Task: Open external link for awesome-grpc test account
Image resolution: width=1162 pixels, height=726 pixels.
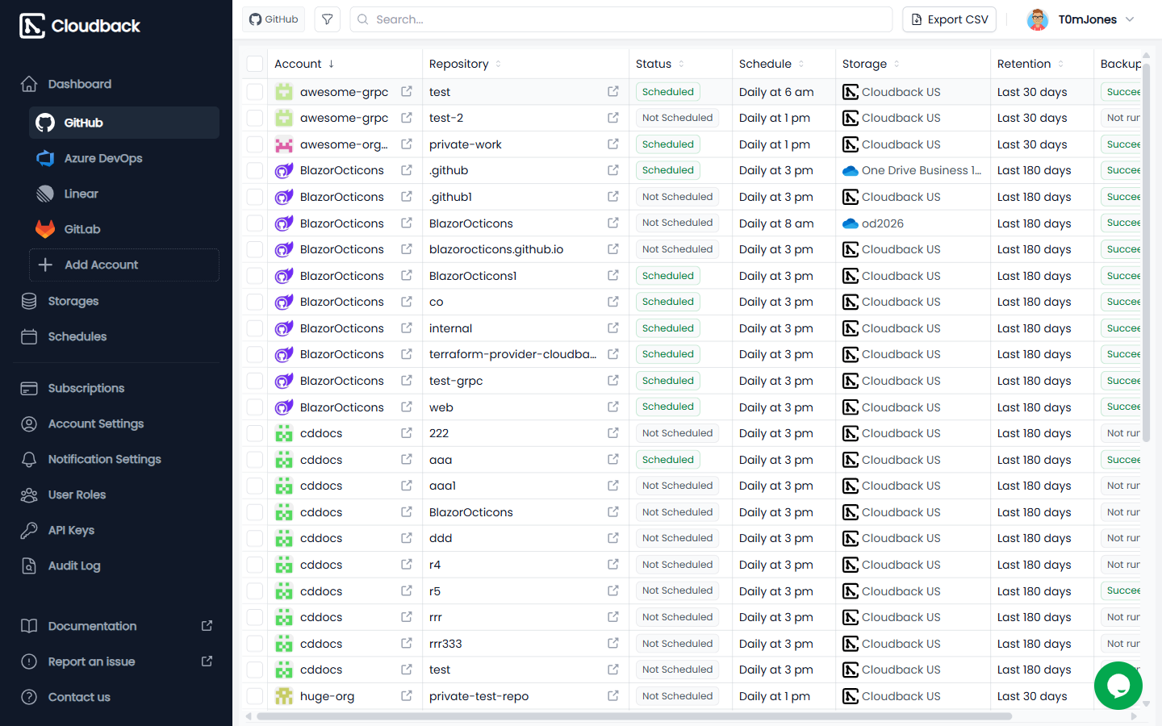Action: (407, 92)
